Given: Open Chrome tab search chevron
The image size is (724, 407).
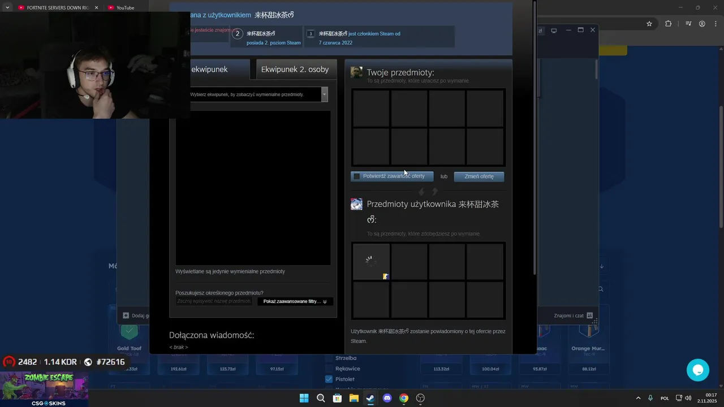Looking at the screenshot, I should click(7, 8).
